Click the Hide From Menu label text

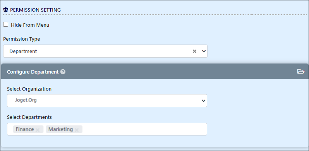coord(30,25)
